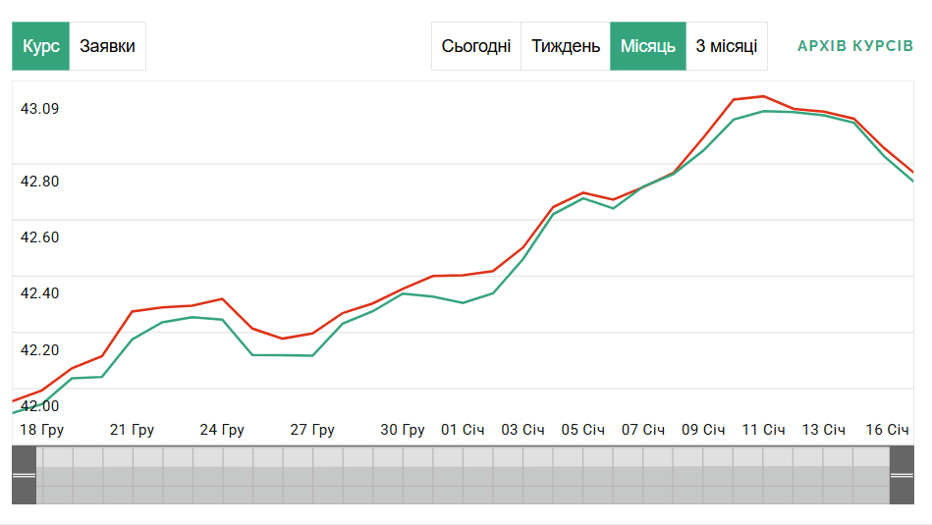Select the Сьогодні period button
Image resolution: width=932 pixels, height=525 pixels.
point(475,46)
